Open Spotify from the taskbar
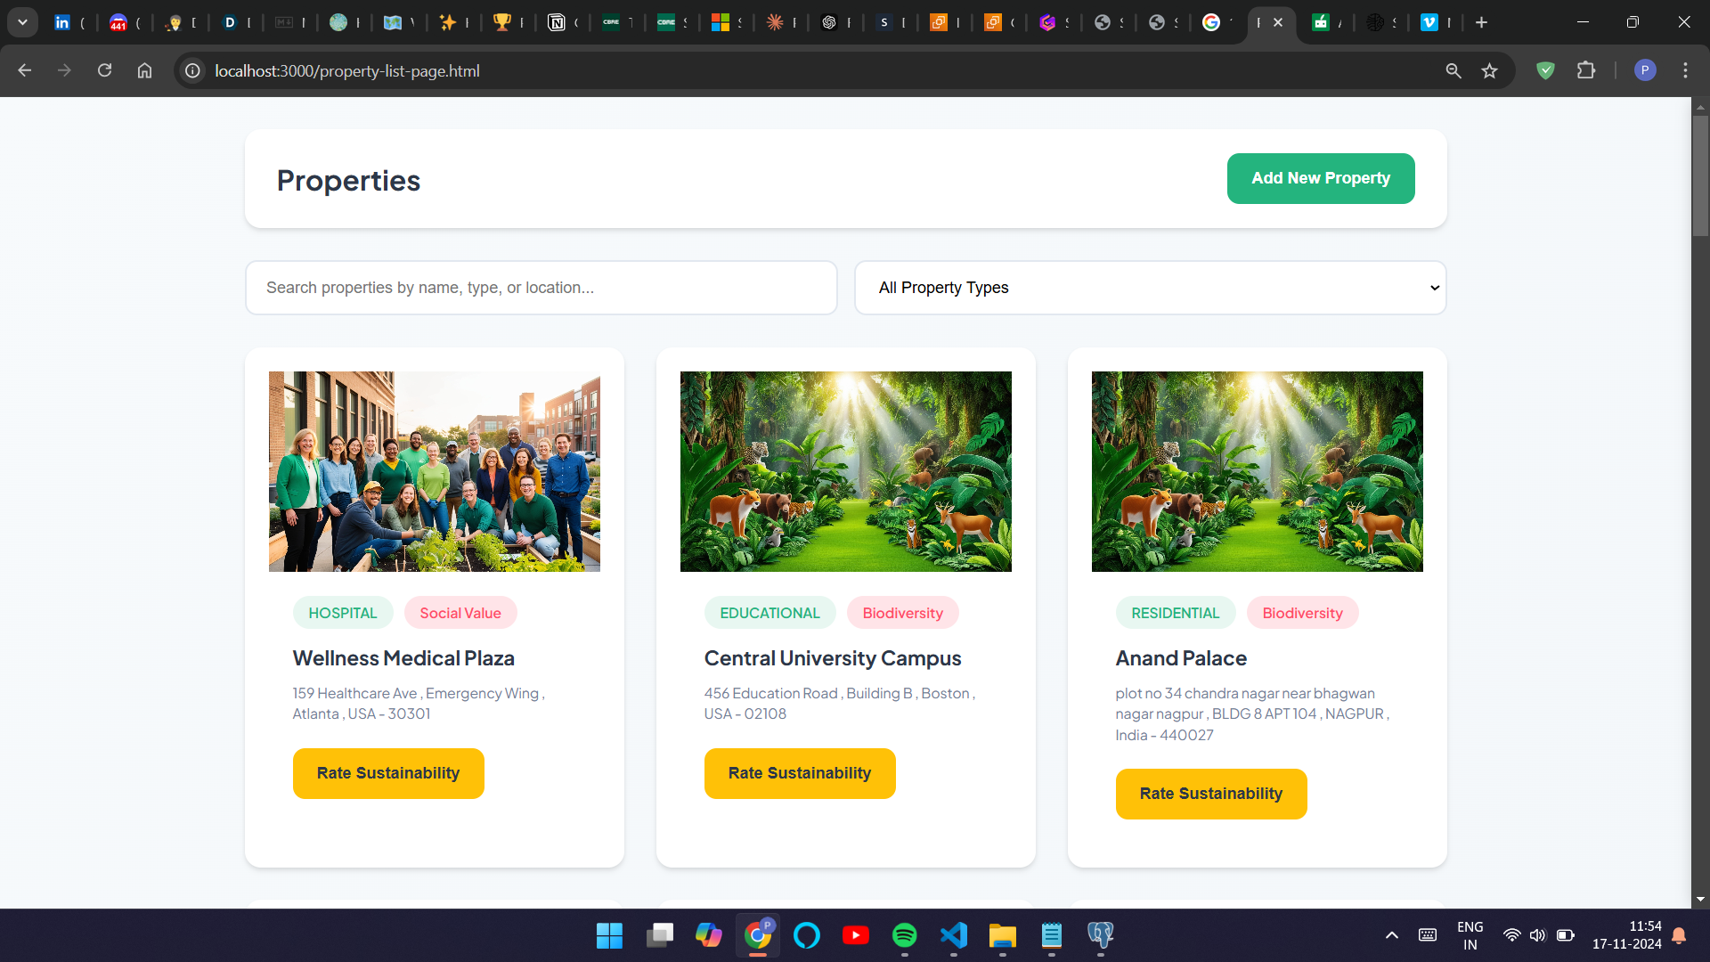The height and width of the screenshot is (962, 1710). (904, 935)
